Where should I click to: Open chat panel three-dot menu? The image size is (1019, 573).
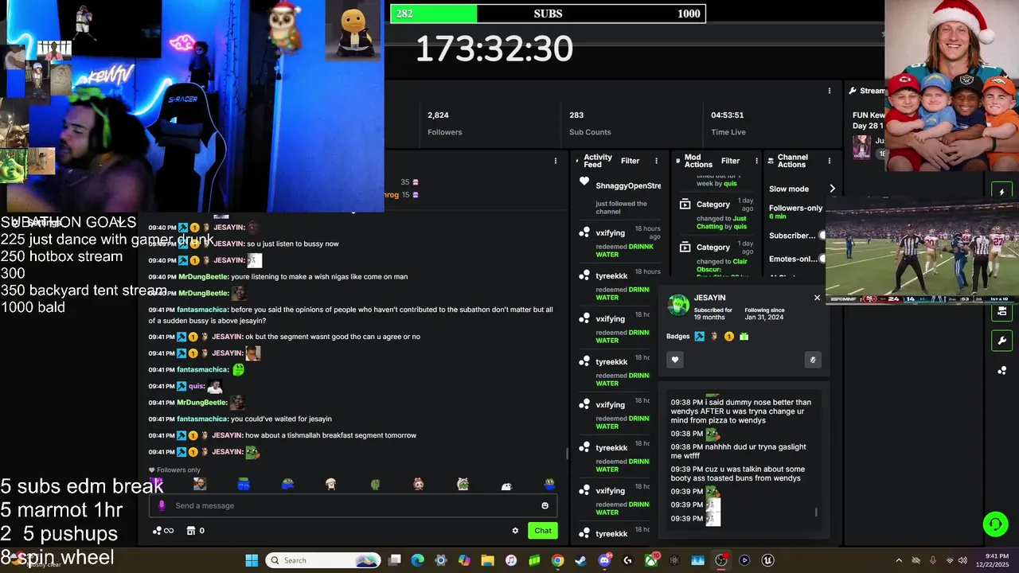click(556, 161)
